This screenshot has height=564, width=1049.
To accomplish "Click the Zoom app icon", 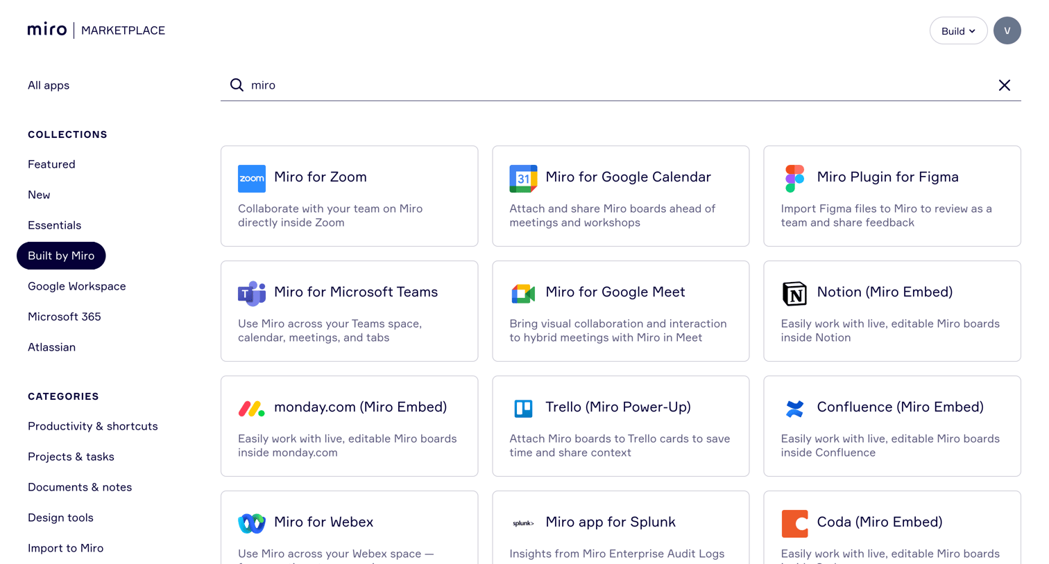I will [252, 179].
